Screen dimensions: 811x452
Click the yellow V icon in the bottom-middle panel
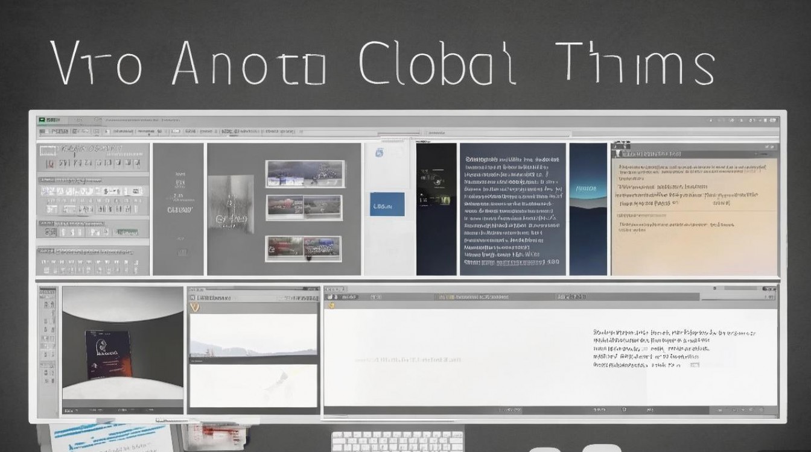pos(194,307)
